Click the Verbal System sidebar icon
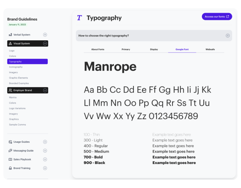Image resolution: width=241 pixels, height=188 pixels. (x=10, y=35)
